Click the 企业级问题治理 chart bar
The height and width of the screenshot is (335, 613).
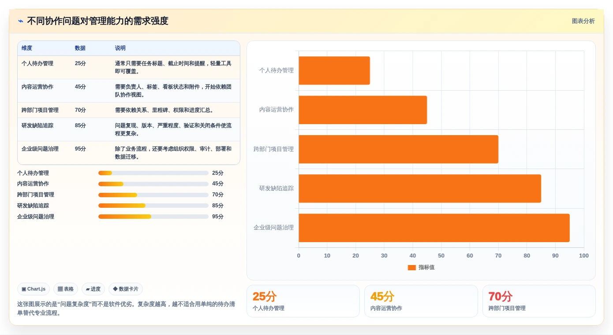point(434,228)
